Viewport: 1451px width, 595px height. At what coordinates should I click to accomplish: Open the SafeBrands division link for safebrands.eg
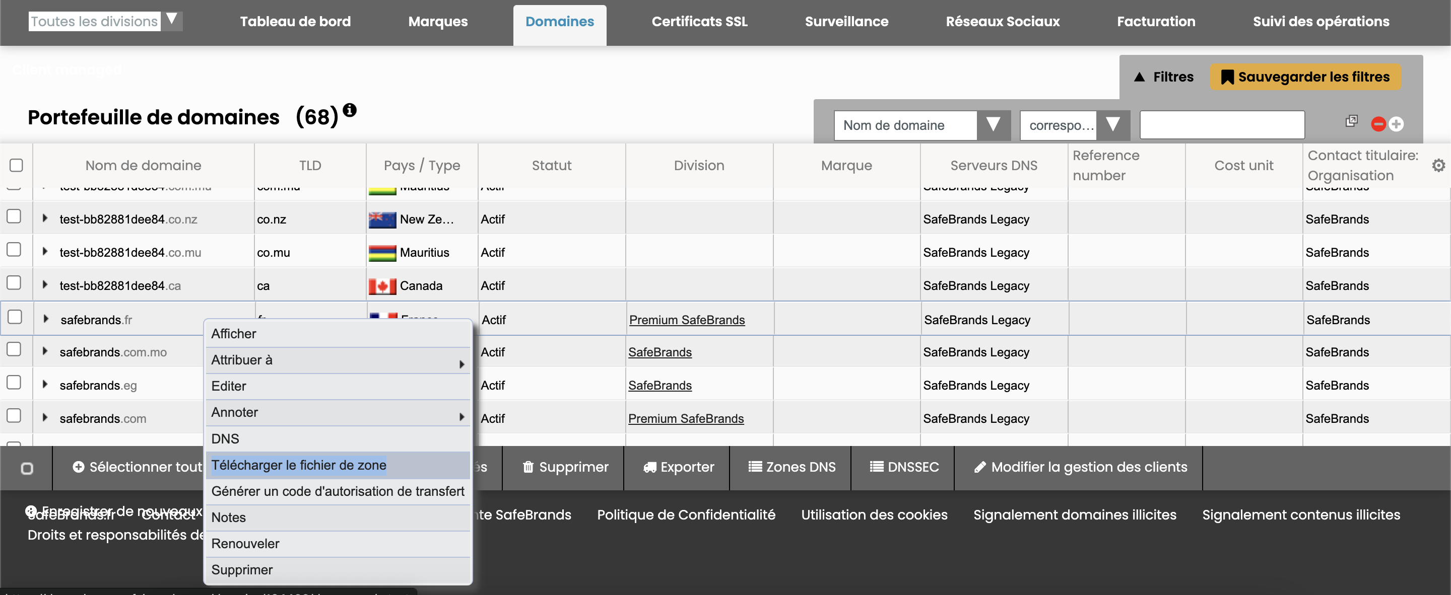click(x=659, y=386)
